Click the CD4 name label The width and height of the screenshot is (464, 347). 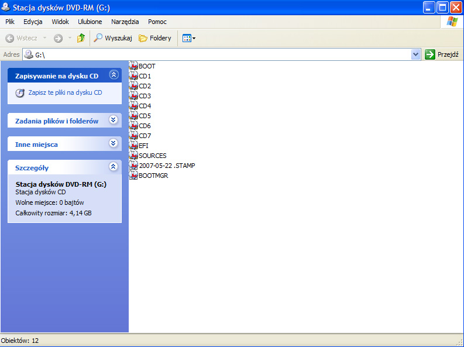145,106
